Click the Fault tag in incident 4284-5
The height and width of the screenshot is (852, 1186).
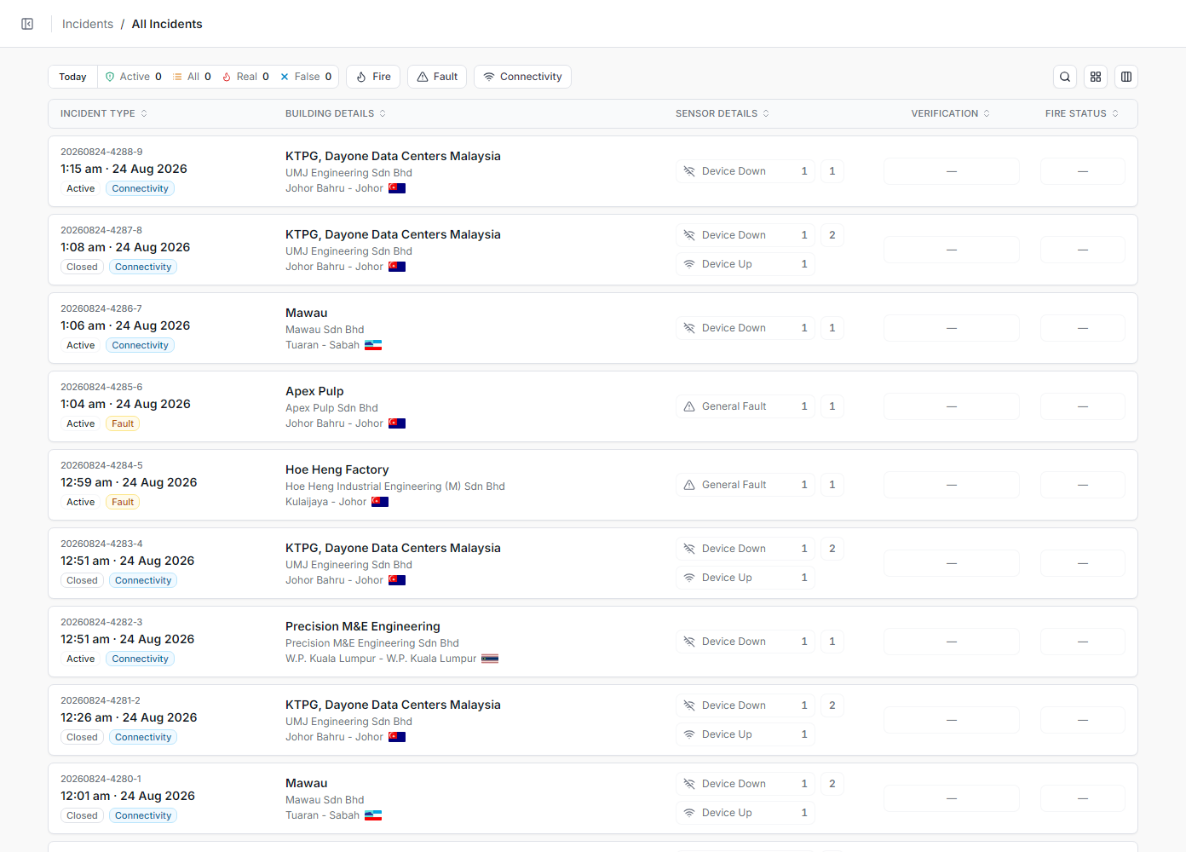tap(123, 502)
